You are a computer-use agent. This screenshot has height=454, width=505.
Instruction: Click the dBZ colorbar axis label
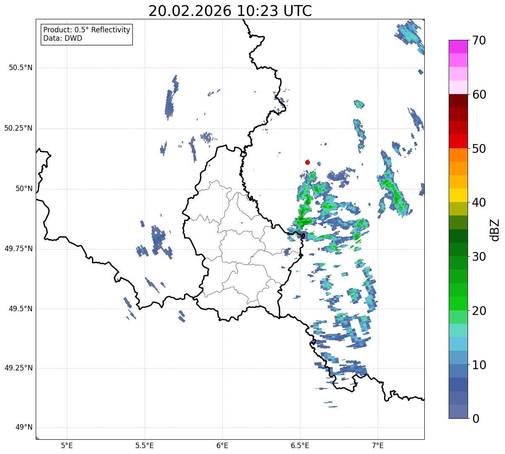[495, 229]
